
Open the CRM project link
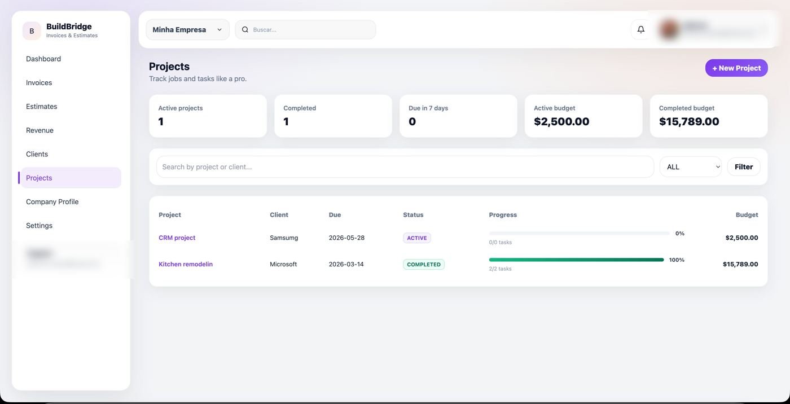(177, 238)
